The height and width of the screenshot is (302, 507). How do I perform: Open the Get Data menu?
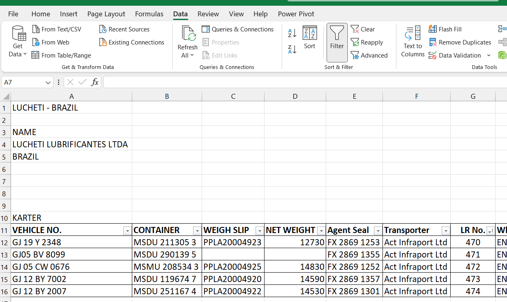[18, 42]
